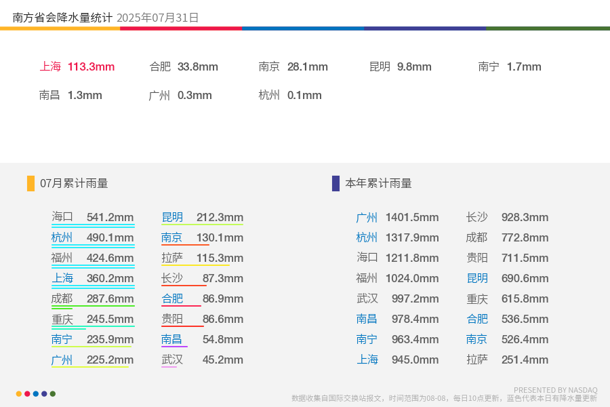The height and width of the screenshot is (407, 610).
Task: Click the 615.8mm yearly value for 重庆
Action: click(525, 298)
